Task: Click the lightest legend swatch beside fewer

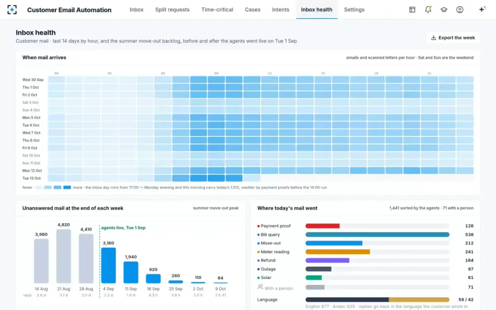Action: (x=39, y=187)
